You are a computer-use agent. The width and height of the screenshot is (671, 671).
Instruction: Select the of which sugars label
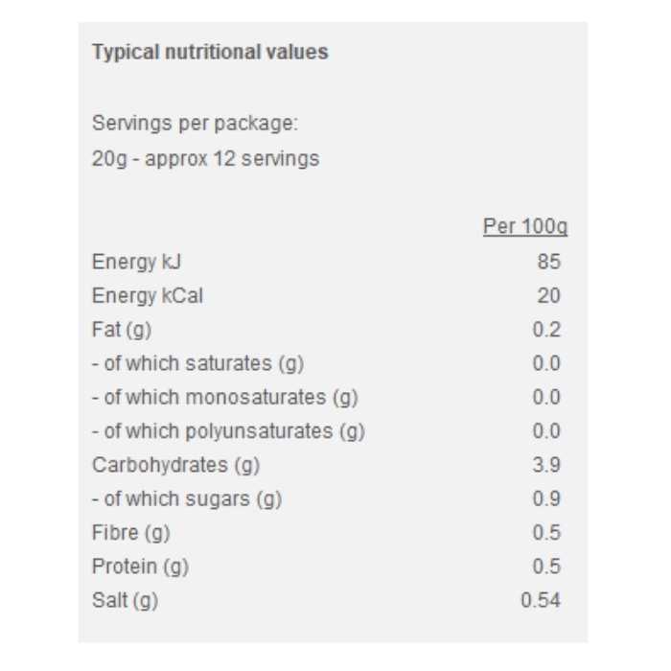click(187, 498)
